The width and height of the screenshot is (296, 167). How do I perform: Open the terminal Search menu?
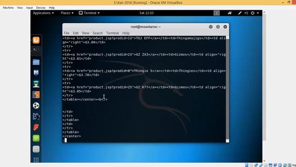tap(98, 33)
